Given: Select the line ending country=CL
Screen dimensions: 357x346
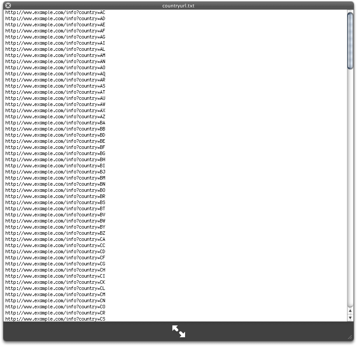Looking at the screenshot, I should point(55,289).
